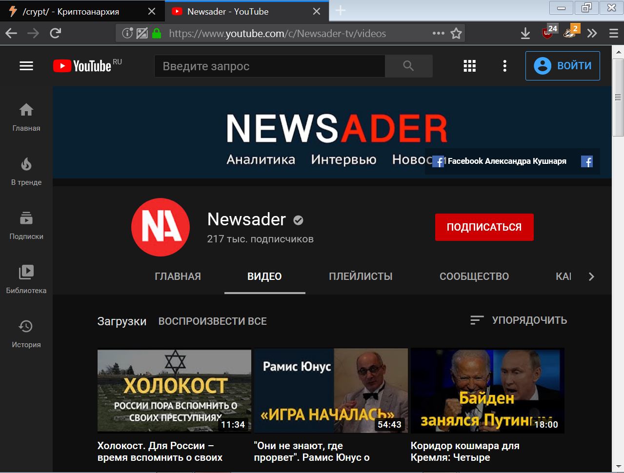Open Библиотека library section
This screenshot has height=473, width=624.
click(26, 280)
